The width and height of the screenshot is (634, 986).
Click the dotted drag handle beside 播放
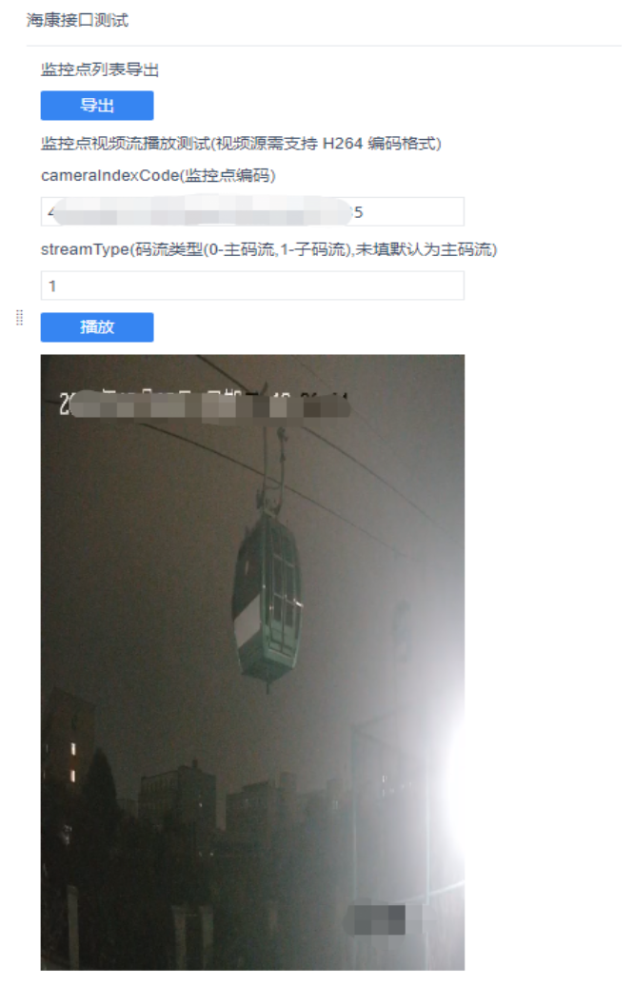[x=19, y=318]
